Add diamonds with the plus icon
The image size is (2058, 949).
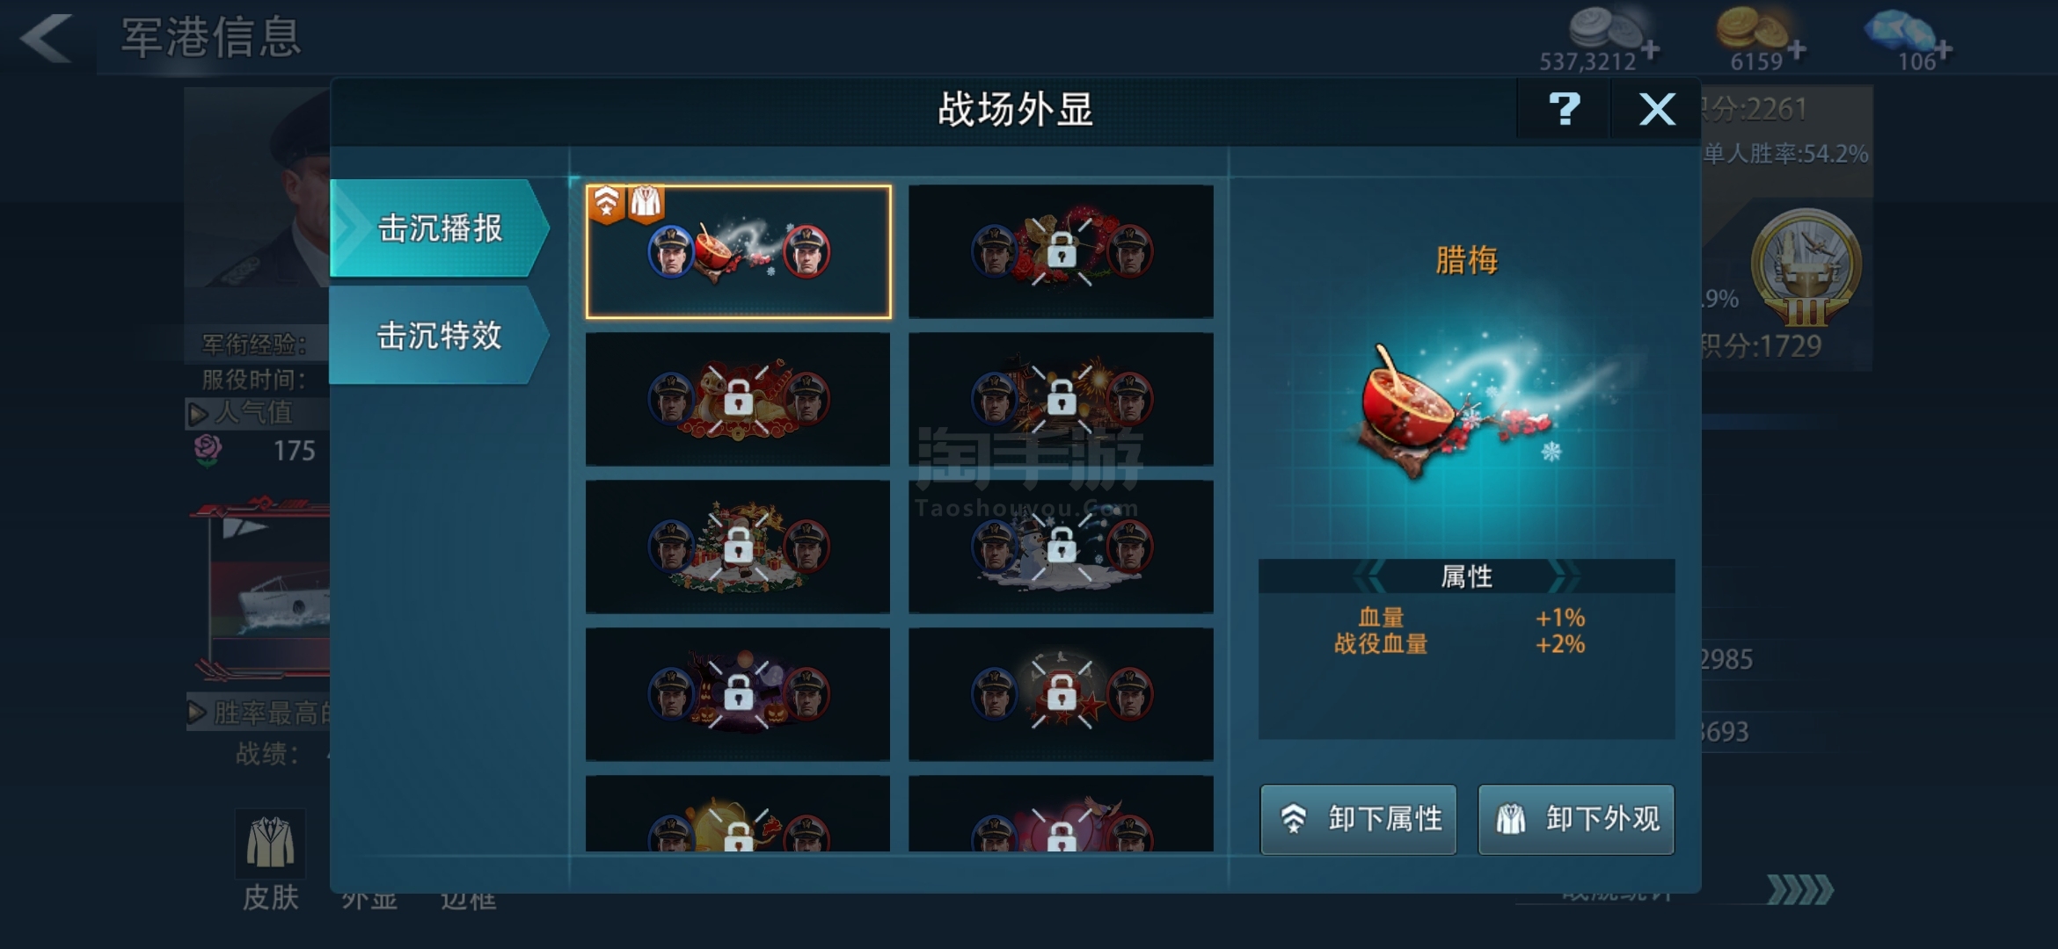1944,49
